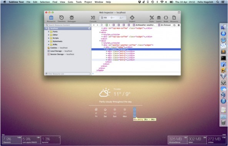This screenshot has width=228, height=146.
Task: Open the Project menu
Action: tap(88, 2)
